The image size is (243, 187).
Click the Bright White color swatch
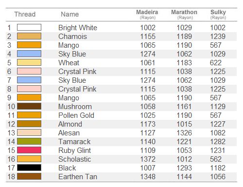[x=29, y=27]
